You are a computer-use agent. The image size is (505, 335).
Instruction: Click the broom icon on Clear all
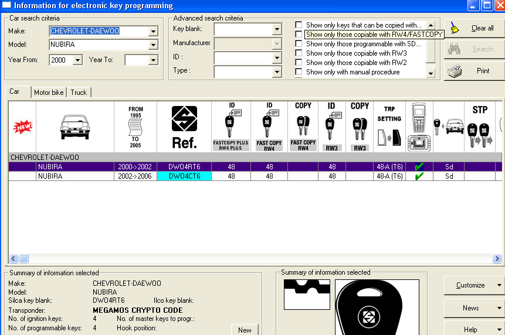point(455,28)
